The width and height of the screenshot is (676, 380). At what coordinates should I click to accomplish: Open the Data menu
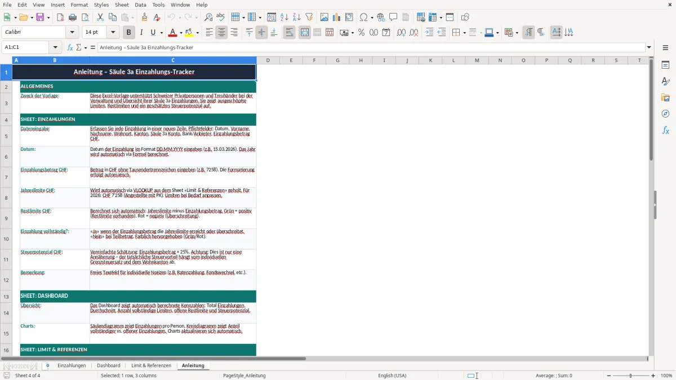point(140,5)
